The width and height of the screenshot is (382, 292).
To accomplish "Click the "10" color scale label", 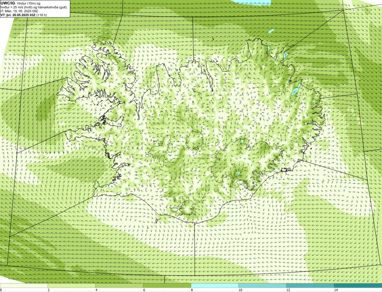I will click(x=240, y=290).
